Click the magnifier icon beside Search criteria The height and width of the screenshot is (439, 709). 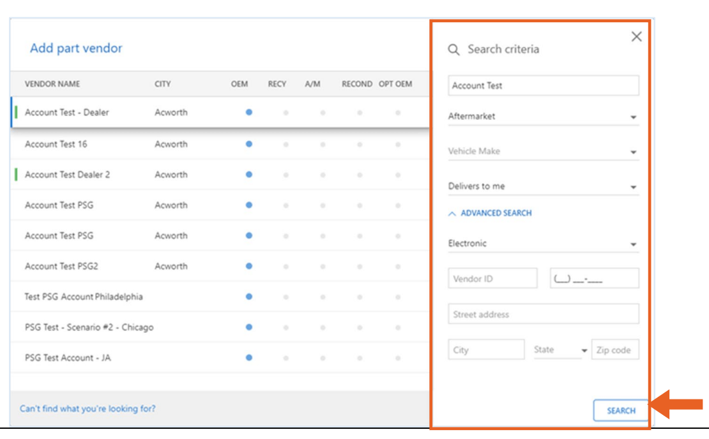pyautogui.click(x=454, y=50)
